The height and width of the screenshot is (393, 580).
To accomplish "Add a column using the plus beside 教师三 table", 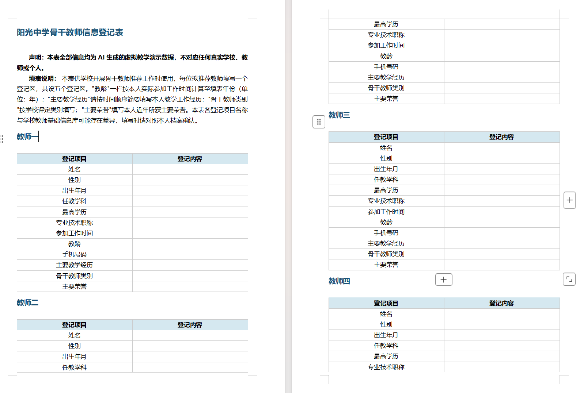I will (x=569, y=200).
